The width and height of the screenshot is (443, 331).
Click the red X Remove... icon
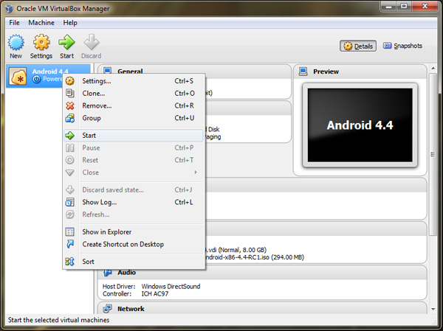click(70, 106)
